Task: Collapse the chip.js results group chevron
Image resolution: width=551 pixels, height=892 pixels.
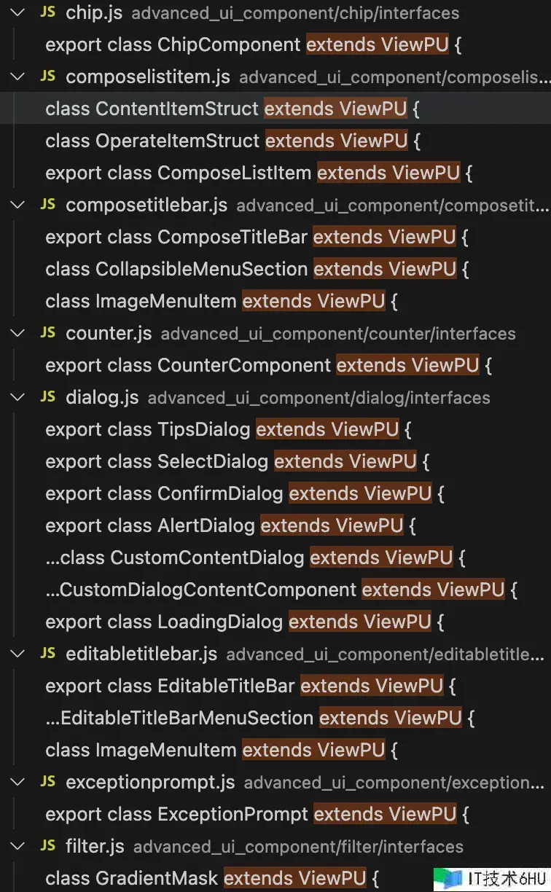Action: pyautogui.click(x=17, y=12)
